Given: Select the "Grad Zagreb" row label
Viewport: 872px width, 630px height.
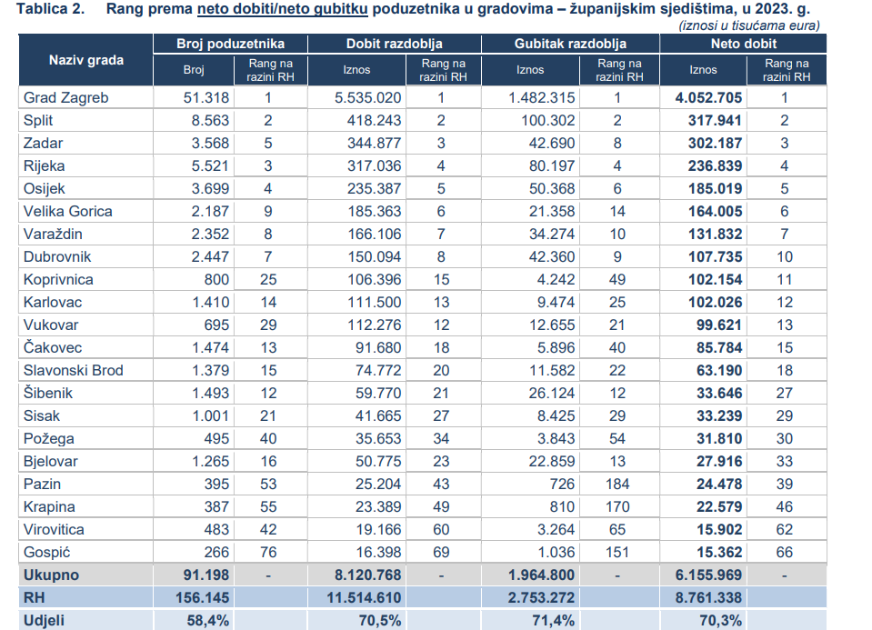Looking at the screenshot, I should tap(65, 98).
